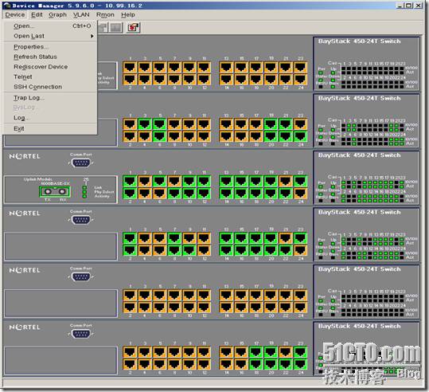This screenshot has width=429, height=392.
Task: Open the Graph menu
Action: (58, 15)
